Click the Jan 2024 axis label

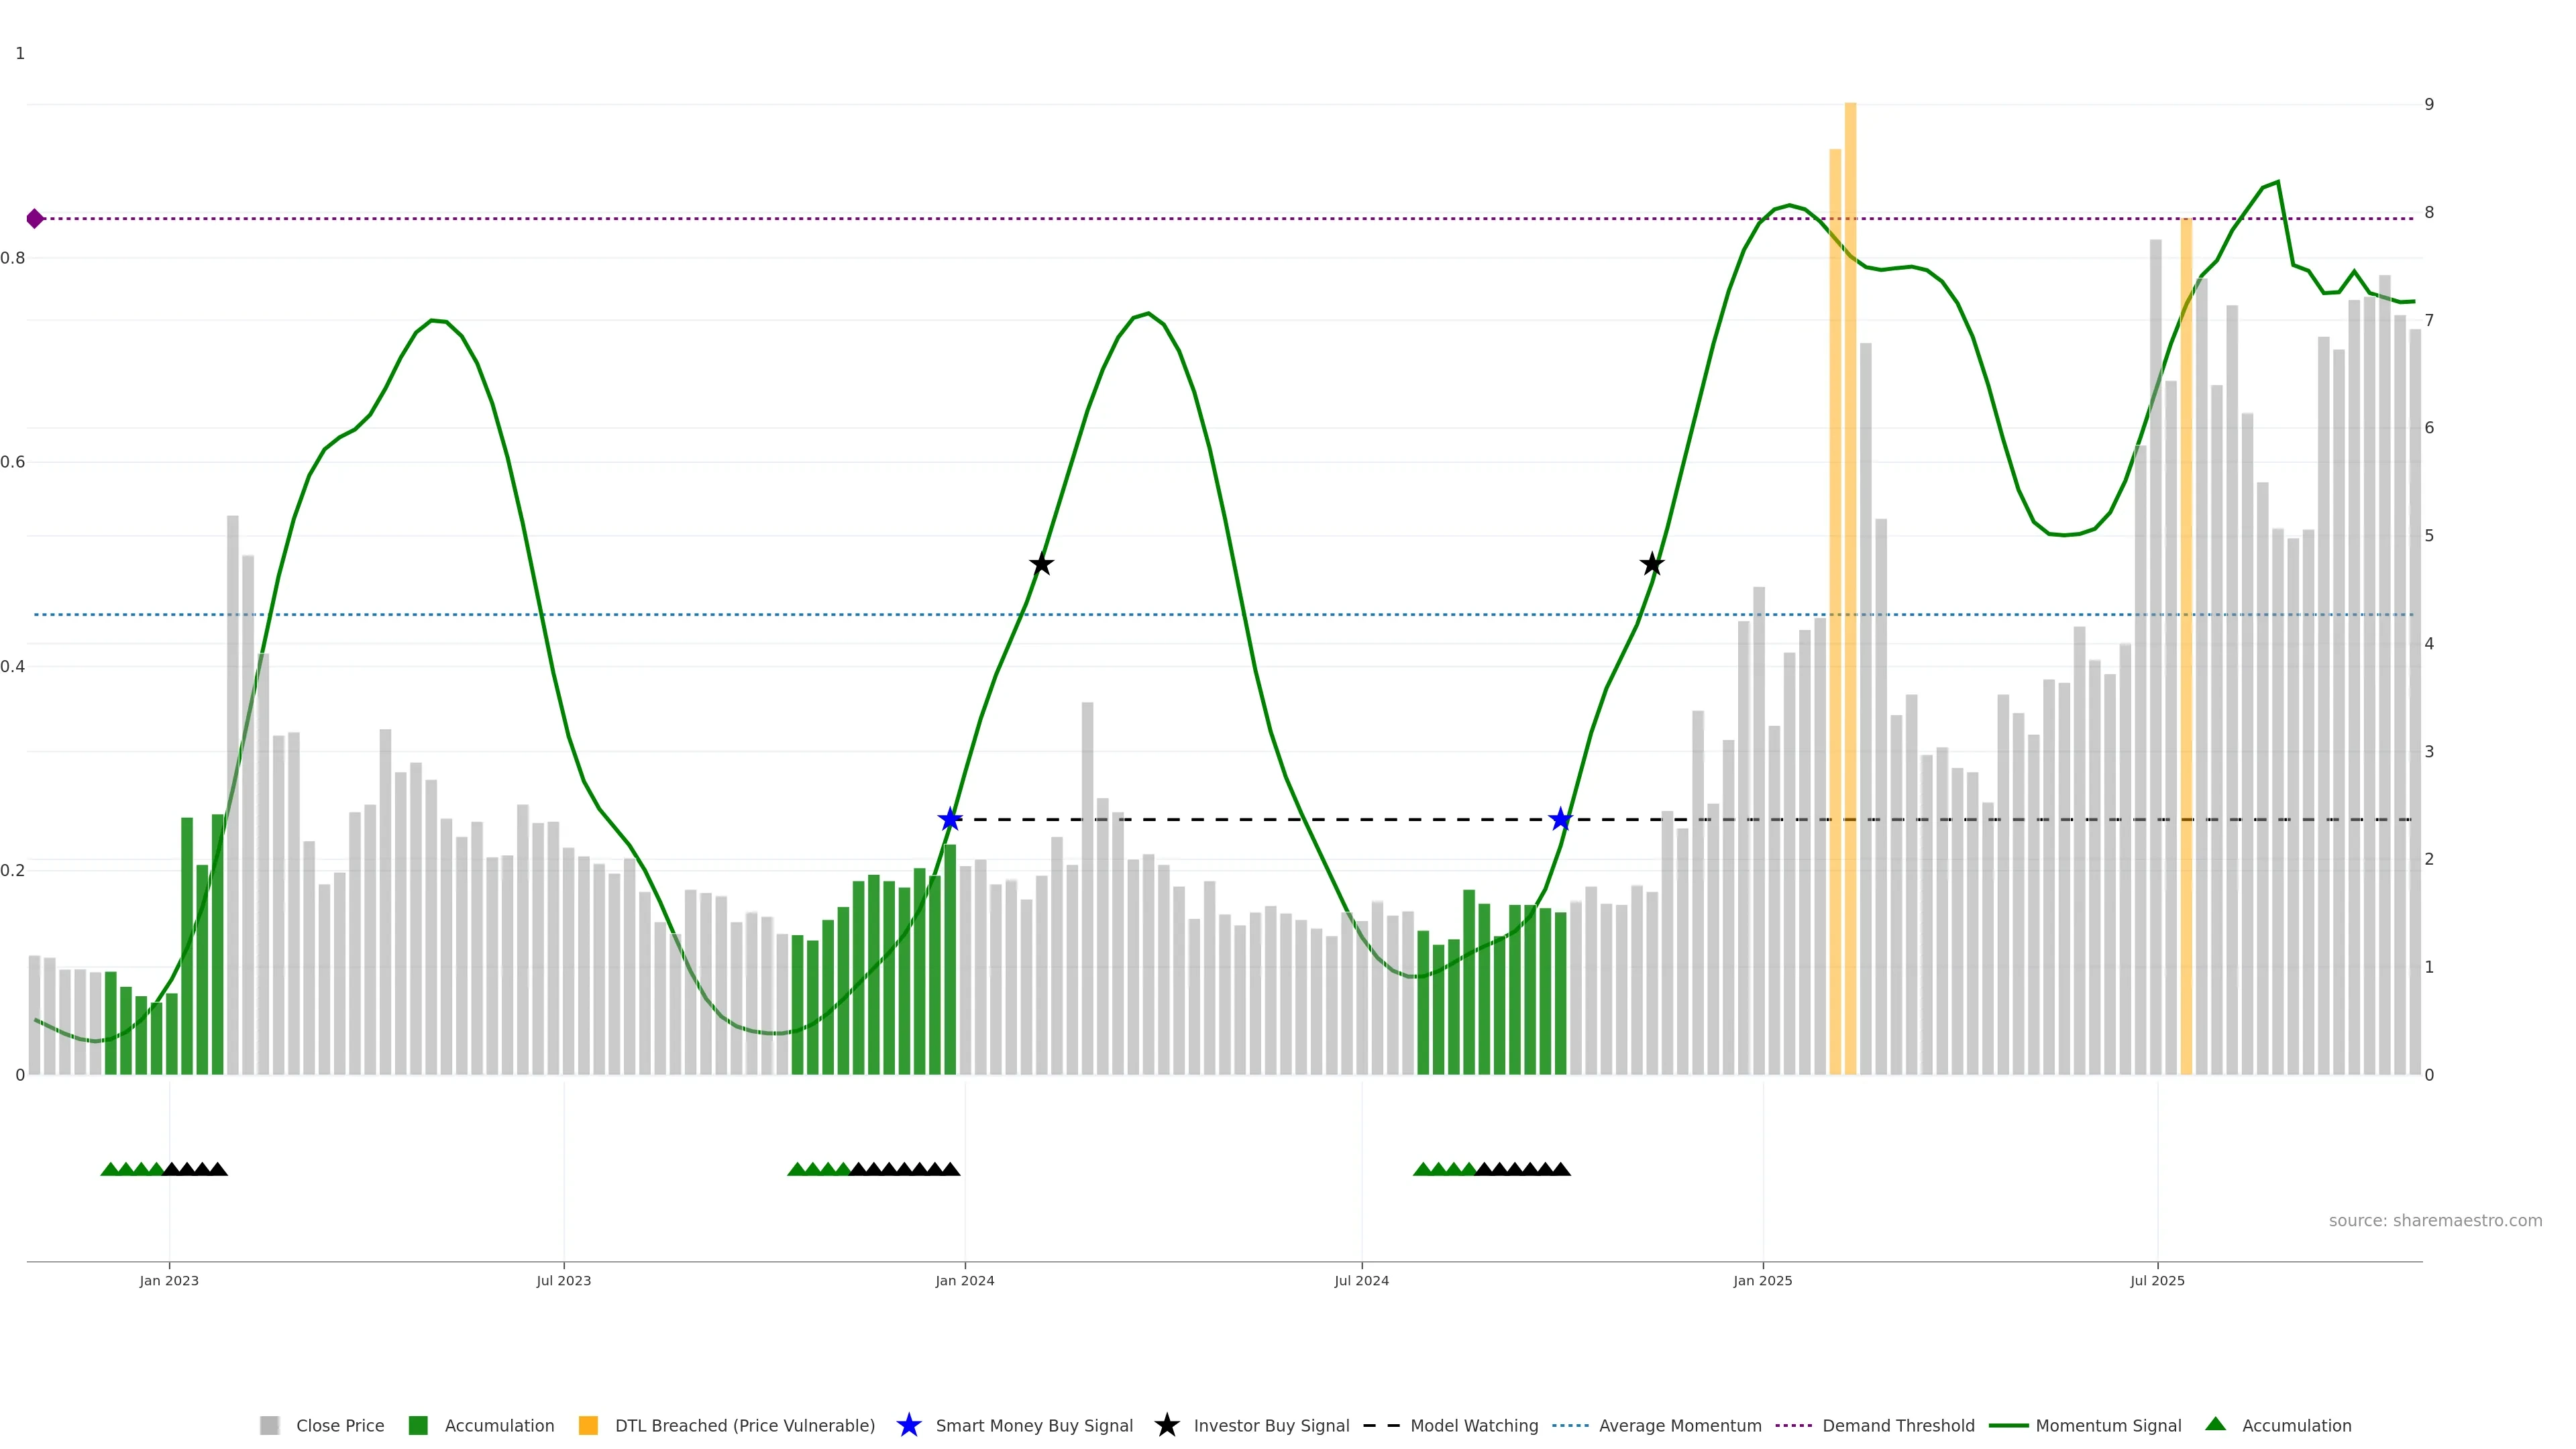(x=964, y=1281)
